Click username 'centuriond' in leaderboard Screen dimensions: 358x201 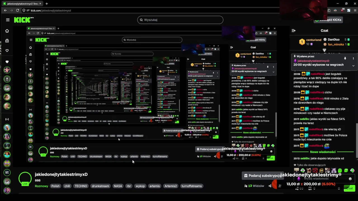click(314, 40)
